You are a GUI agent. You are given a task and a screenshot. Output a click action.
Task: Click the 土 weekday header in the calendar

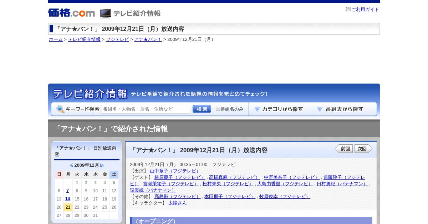coord(114,174)
